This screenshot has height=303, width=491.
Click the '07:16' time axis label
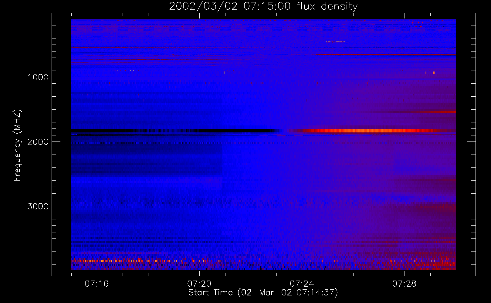pyautogui.click(x=97, y=284)
